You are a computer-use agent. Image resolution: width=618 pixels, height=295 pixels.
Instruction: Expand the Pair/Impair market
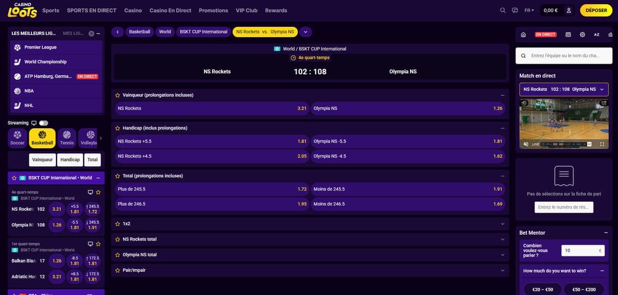(x=502, y=270)
